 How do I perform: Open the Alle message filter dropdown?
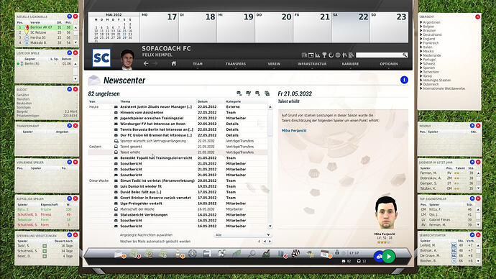click(242, 235)
